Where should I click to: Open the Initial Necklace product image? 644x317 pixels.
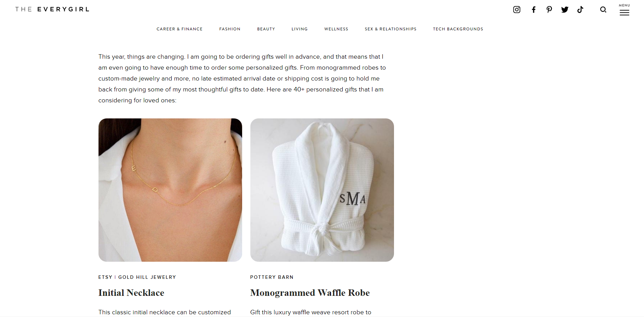click(x=170, y=190)
